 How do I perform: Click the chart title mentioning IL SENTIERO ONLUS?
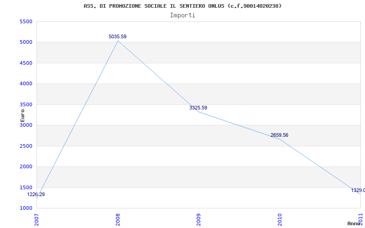(182, 6)
